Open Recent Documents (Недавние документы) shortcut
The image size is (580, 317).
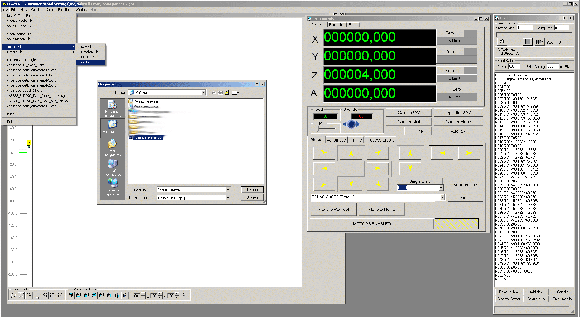click(x=113, y=109)
